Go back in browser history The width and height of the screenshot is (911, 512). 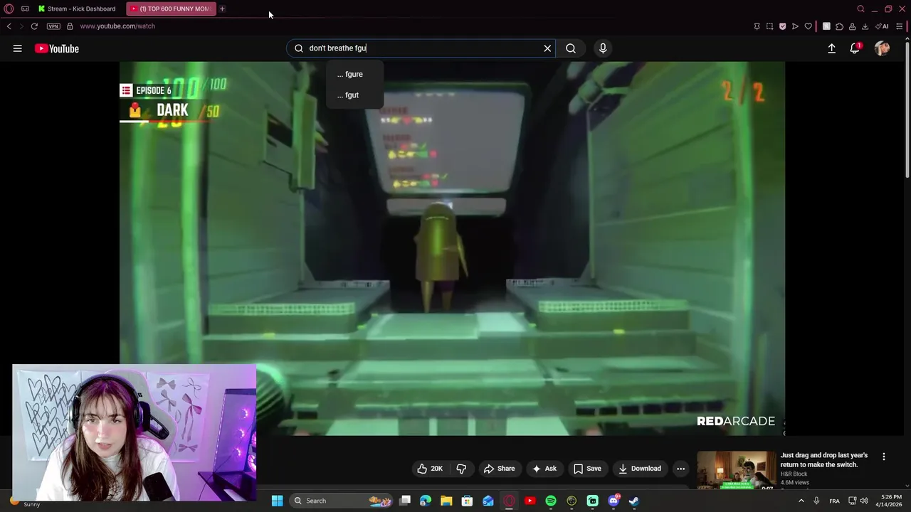click(9, 26)
